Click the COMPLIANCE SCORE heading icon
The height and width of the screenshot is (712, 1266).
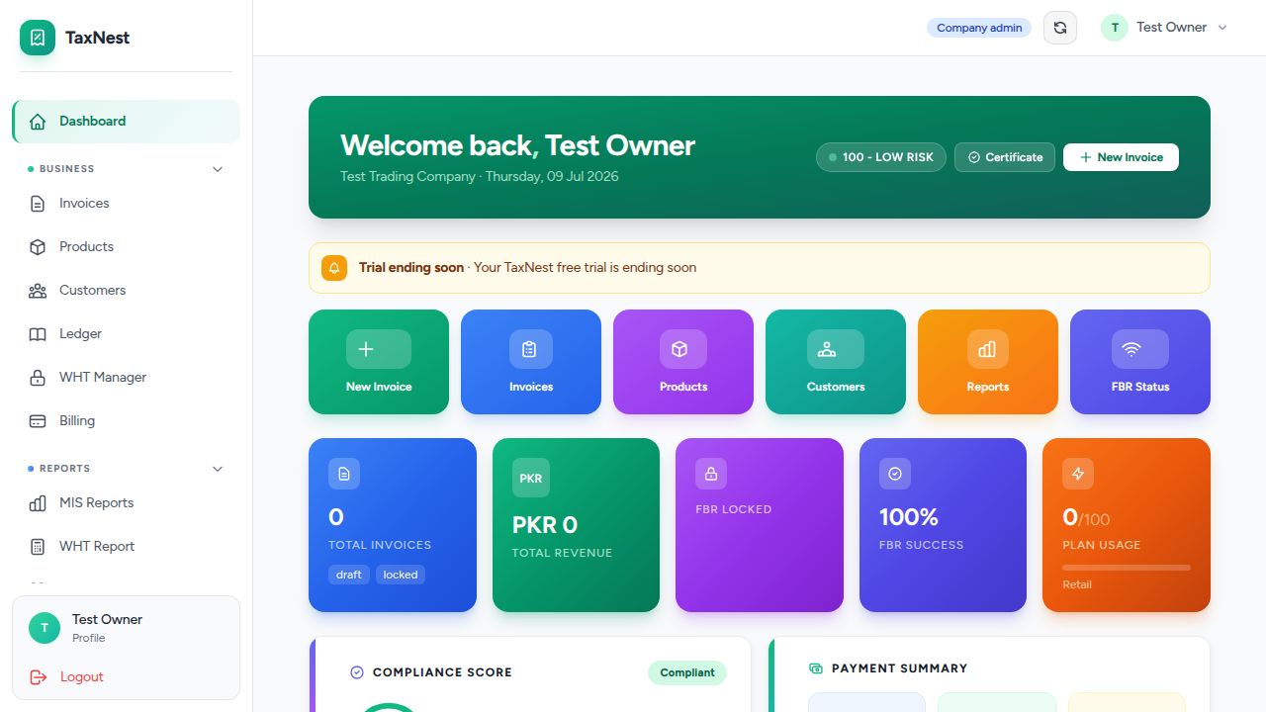pos(357,672)
